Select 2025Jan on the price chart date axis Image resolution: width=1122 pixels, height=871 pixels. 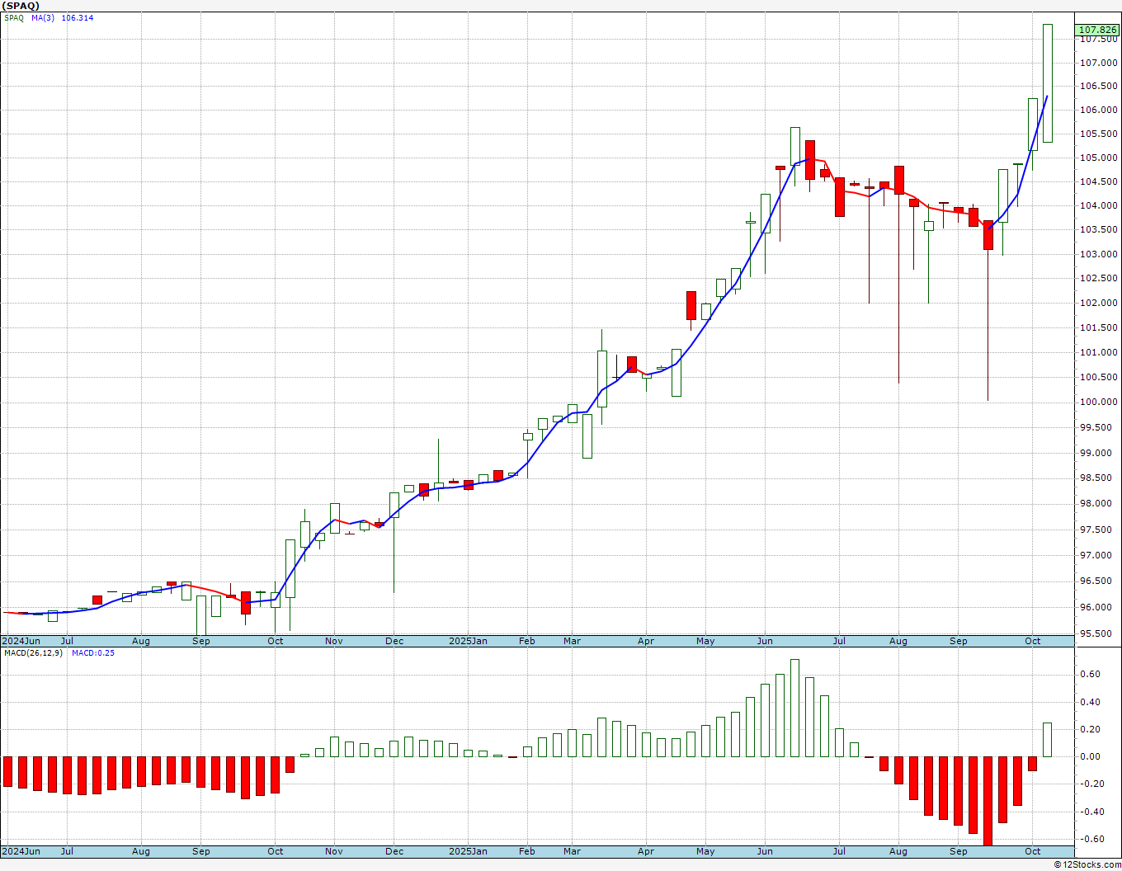tap(468, 641)
